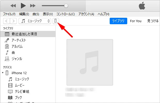Open the ミュージック media type dropdown
Screen dimensions: 160x103
click(36, 21)
